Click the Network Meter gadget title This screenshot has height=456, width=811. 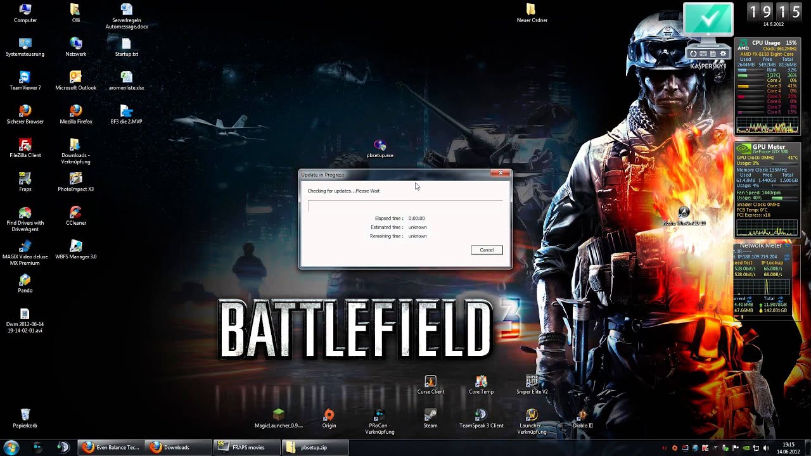[x=760, y=245]
